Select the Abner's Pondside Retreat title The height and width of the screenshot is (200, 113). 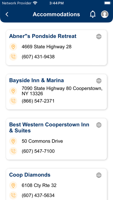coord(43,36)
